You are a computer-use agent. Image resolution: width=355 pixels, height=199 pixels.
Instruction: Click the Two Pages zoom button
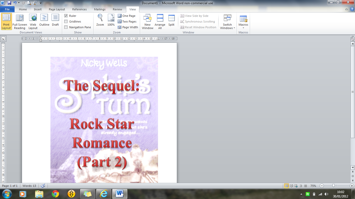coord(127,22)
